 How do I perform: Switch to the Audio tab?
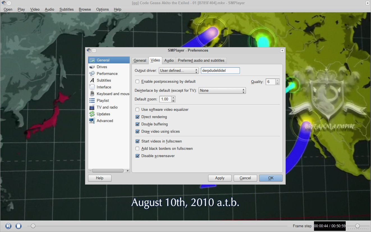[x=169, y=61]
